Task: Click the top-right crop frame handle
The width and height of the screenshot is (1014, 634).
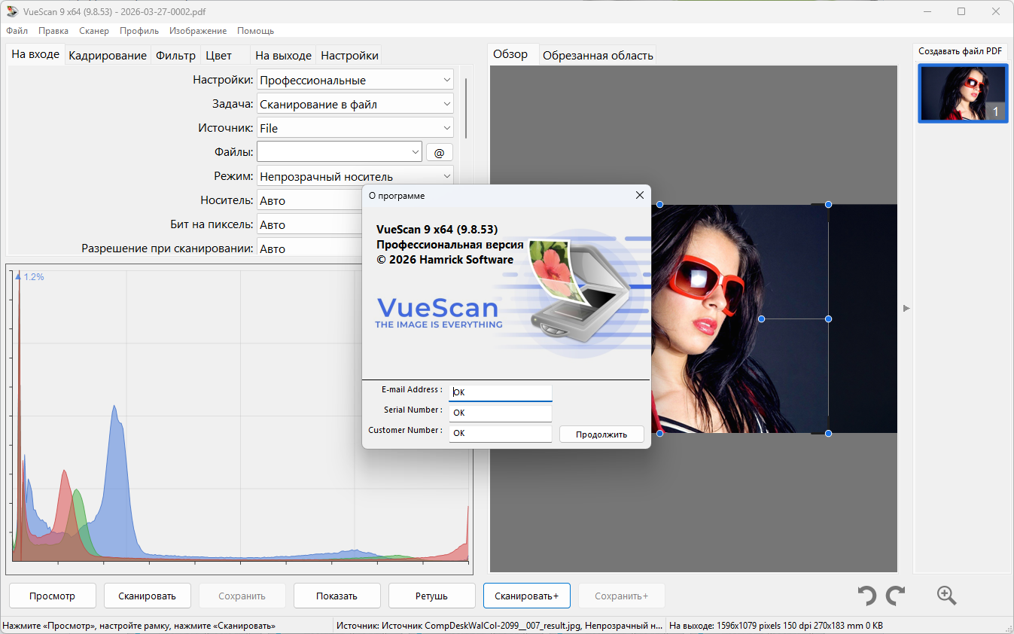Action: coord(828,205)
